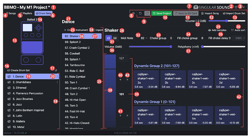Click the Save Project button
This screenshot has height=137, width=250.
coord(162,13)
